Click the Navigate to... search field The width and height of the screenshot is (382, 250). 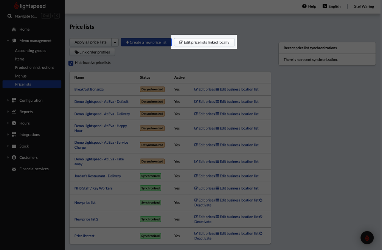tap(26, 16)
